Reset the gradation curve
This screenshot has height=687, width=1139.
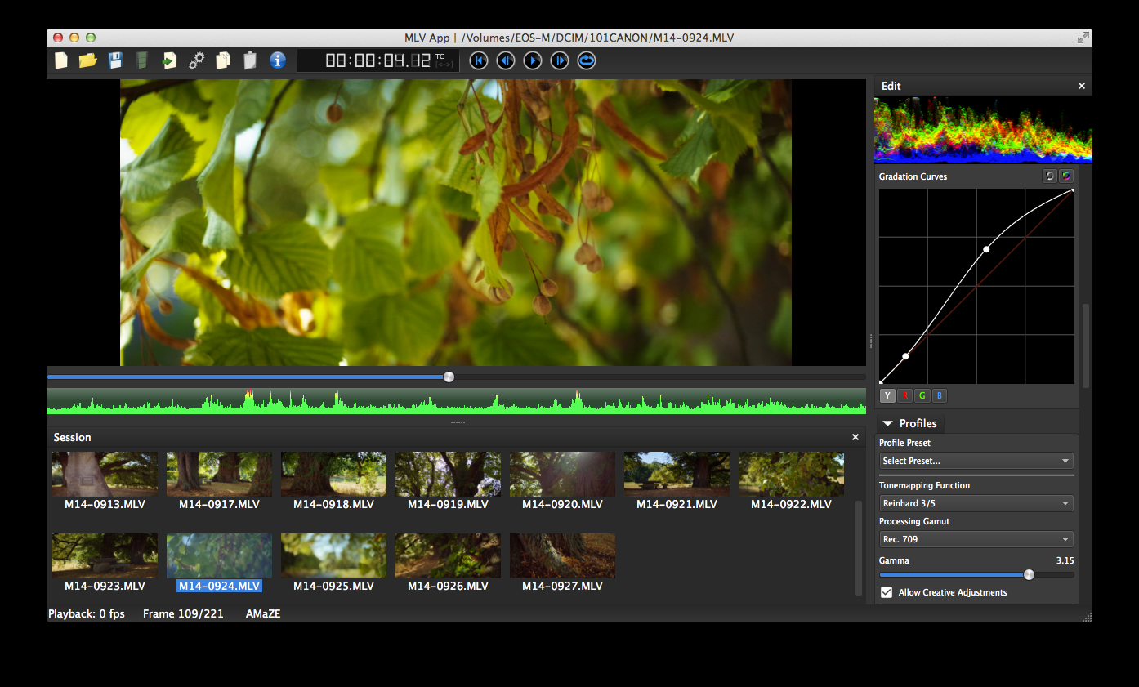click(x=1050, y=176)
